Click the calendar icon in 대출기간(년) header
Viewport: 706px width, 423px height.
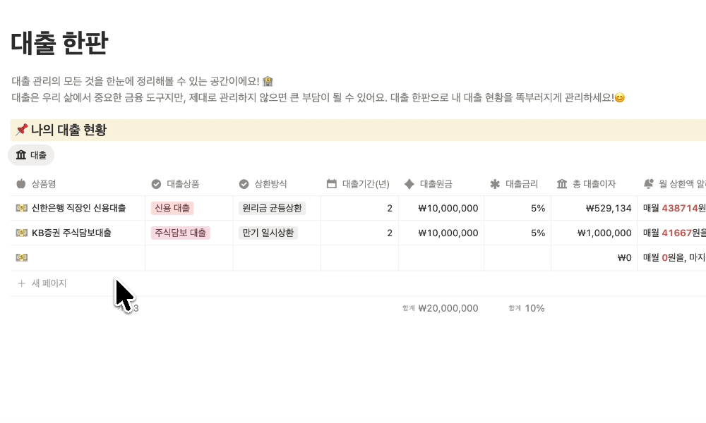point(332,184)
